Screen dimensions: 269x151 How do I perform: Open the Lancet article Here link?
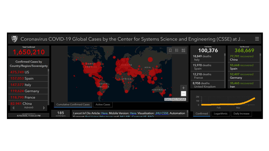pos(104,113)
